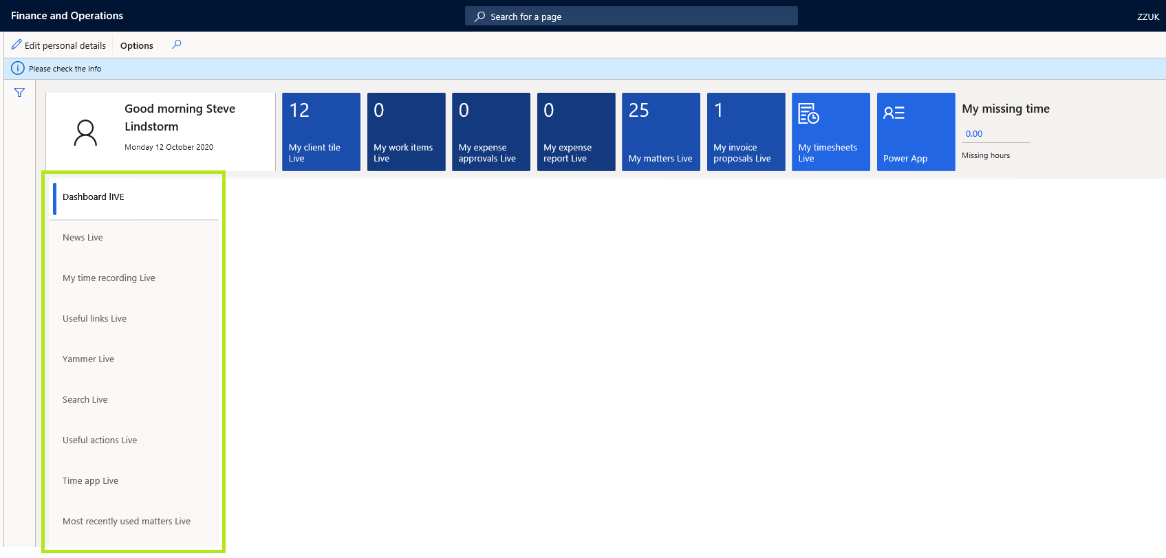Image resolution: width=1166 pixels, height=558 pixels.
Task: Open the My work items Live tile
Action: [x=406, y=132]
